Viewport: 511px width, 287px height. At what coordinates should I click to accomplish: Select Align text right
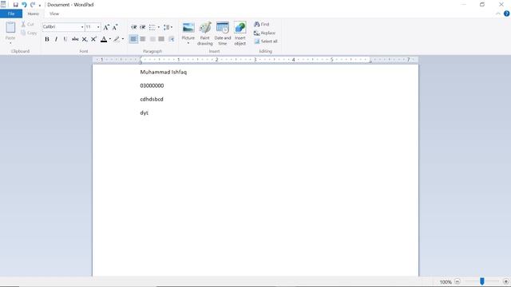153,39
